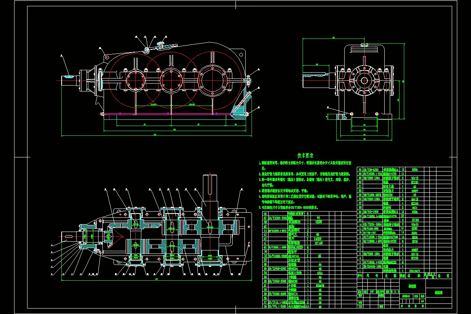Viewport: 471px width, 314px height.
Task: Select row number 48 in the parts list
Action: 309,213
